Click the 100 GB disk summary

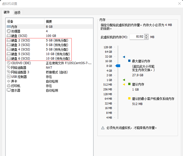point(51,36)
